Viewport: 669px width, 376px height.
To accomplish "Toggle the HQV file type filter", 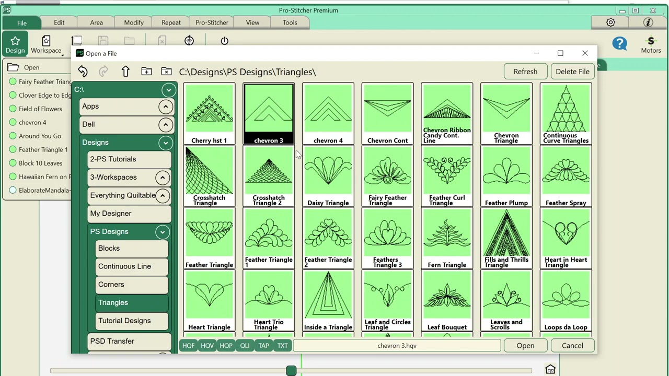I will point(207,345).
